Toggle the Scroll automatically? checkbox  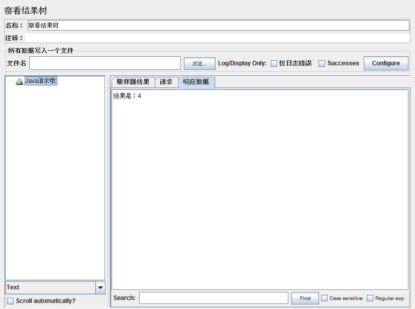click(10, 301)
